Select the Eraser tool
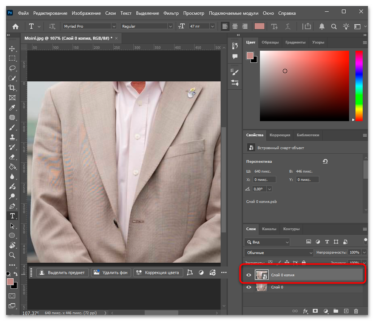Screen dimensions: 374x321 pyautogui.click(x=12, y=157)
